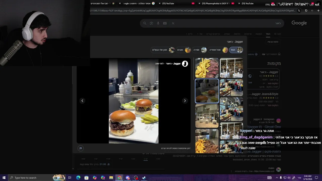This screenshot has height=181, width=322.
Task: Launch Microsoft Edge from the taskbar
Action: click(78, 178)
